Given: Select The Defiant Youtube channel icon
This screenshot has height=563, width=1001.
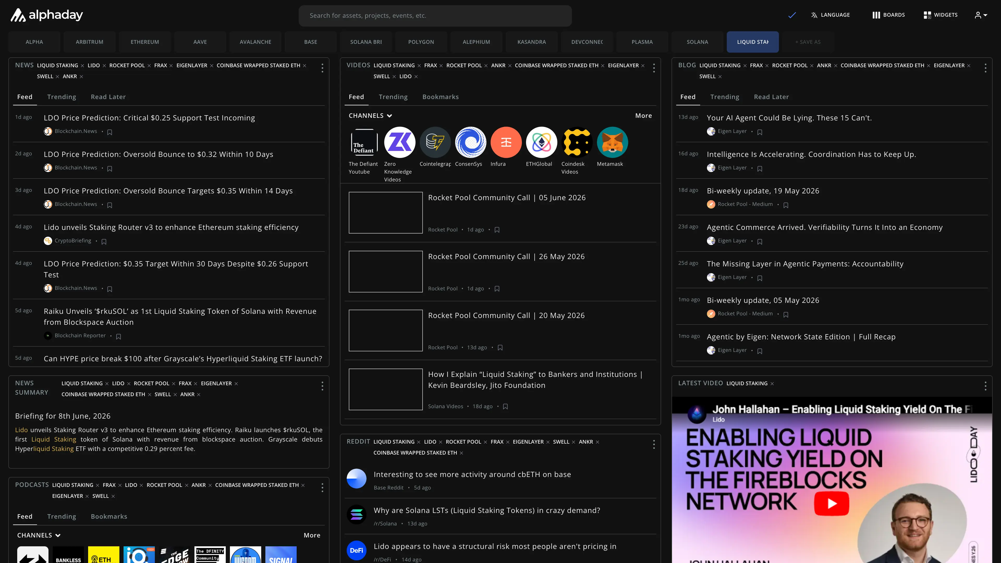Looking at the screenshot, I should (364, 142).
